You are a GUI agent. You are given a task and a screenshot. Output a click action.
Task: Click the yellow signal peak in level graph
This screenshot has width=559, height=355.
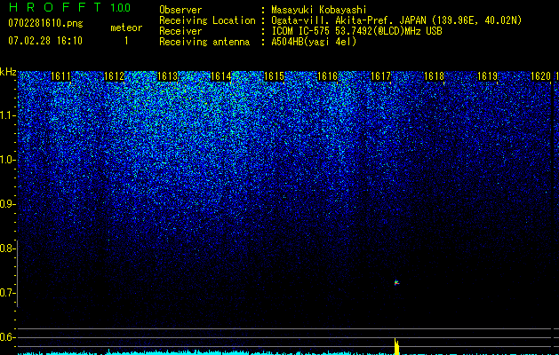pyautogui.click(x=396, y=346)
